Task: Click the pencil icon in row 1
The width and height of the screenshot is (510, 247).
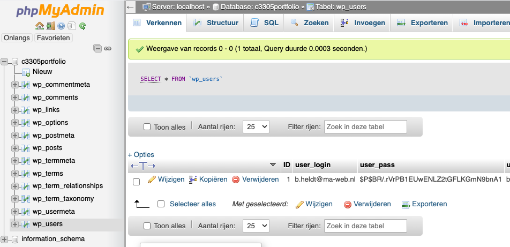Action: 152,179
